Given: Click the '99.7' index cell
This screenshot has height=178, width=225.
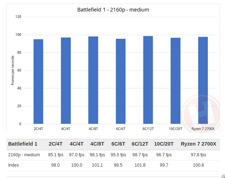Looking at the screenshot, I should click(x=164, y=165).
